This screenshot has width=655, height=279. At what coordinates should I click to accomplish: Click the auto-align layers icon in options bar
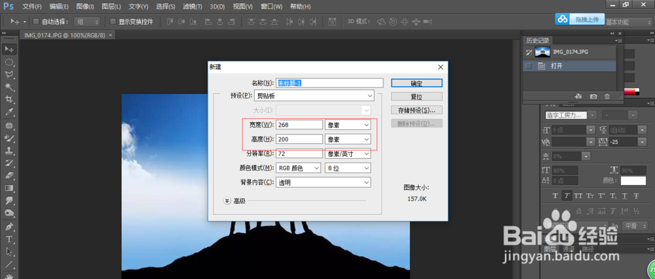click(x=333, y=22)
